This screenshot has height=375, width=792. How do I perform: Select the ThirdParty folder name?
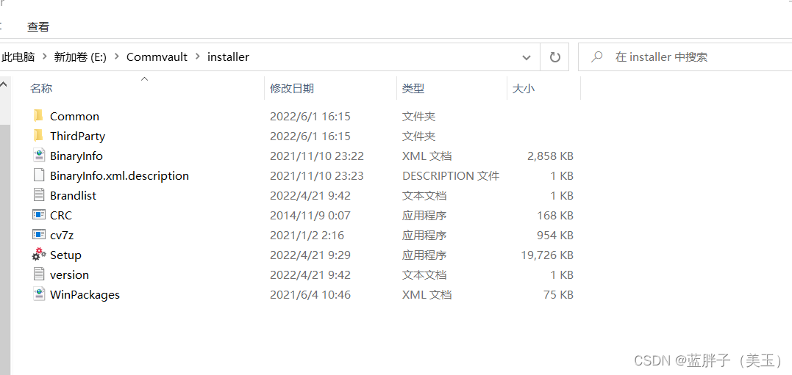pos(77,136)
